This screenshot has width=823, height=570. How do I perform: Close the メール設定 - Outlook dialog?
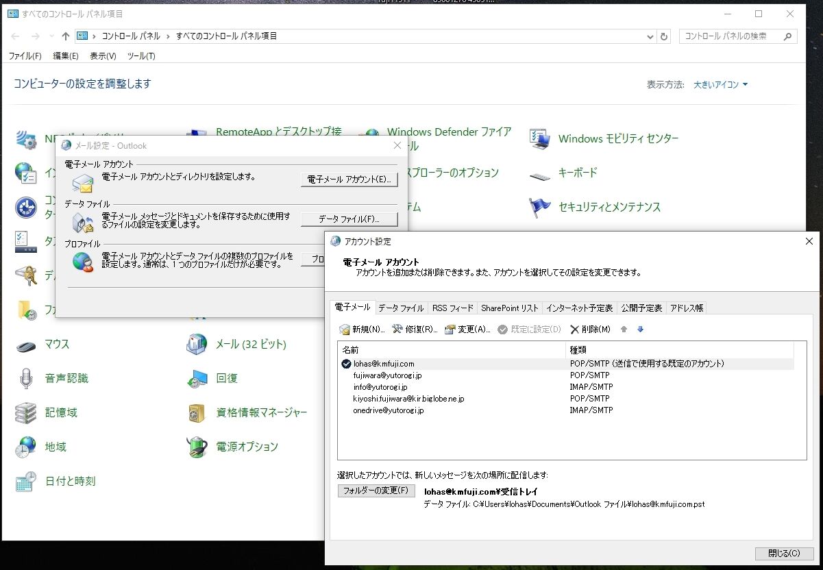[x=397, y=145]
